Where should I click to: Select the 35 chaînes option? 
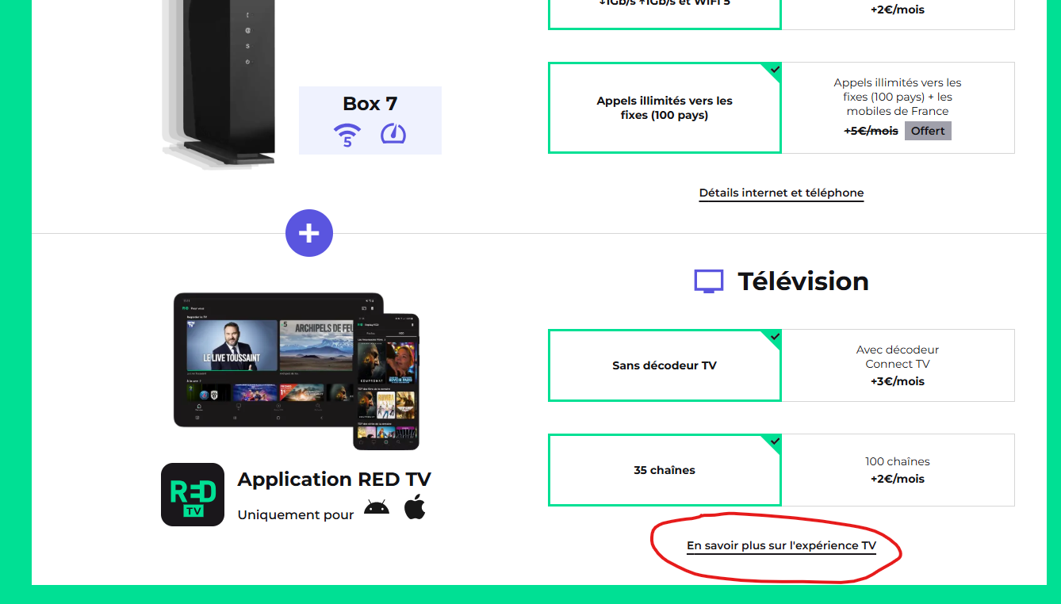coord(665,470)
